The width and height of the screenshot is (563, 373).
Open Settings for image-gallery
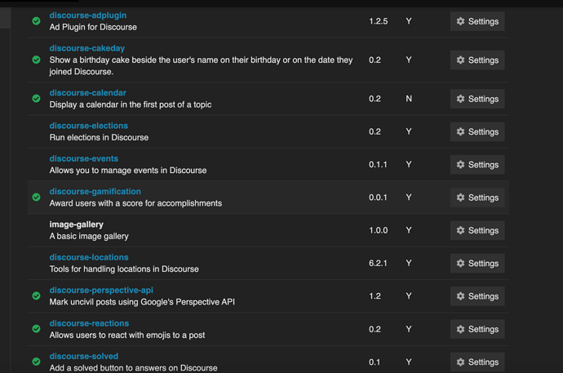(477, 230)
